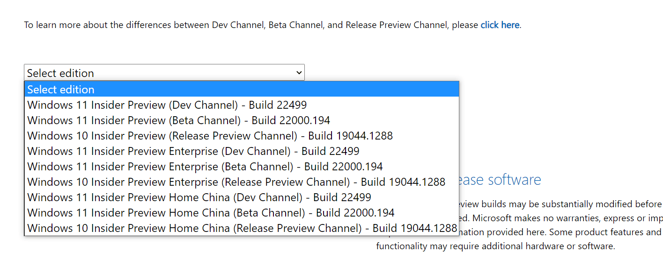The width and height of the screenshot is (663, 259).
Task: Select Windows 11 Insider Preview (Beta Channel) Build 22000.194
Action: 242,120
